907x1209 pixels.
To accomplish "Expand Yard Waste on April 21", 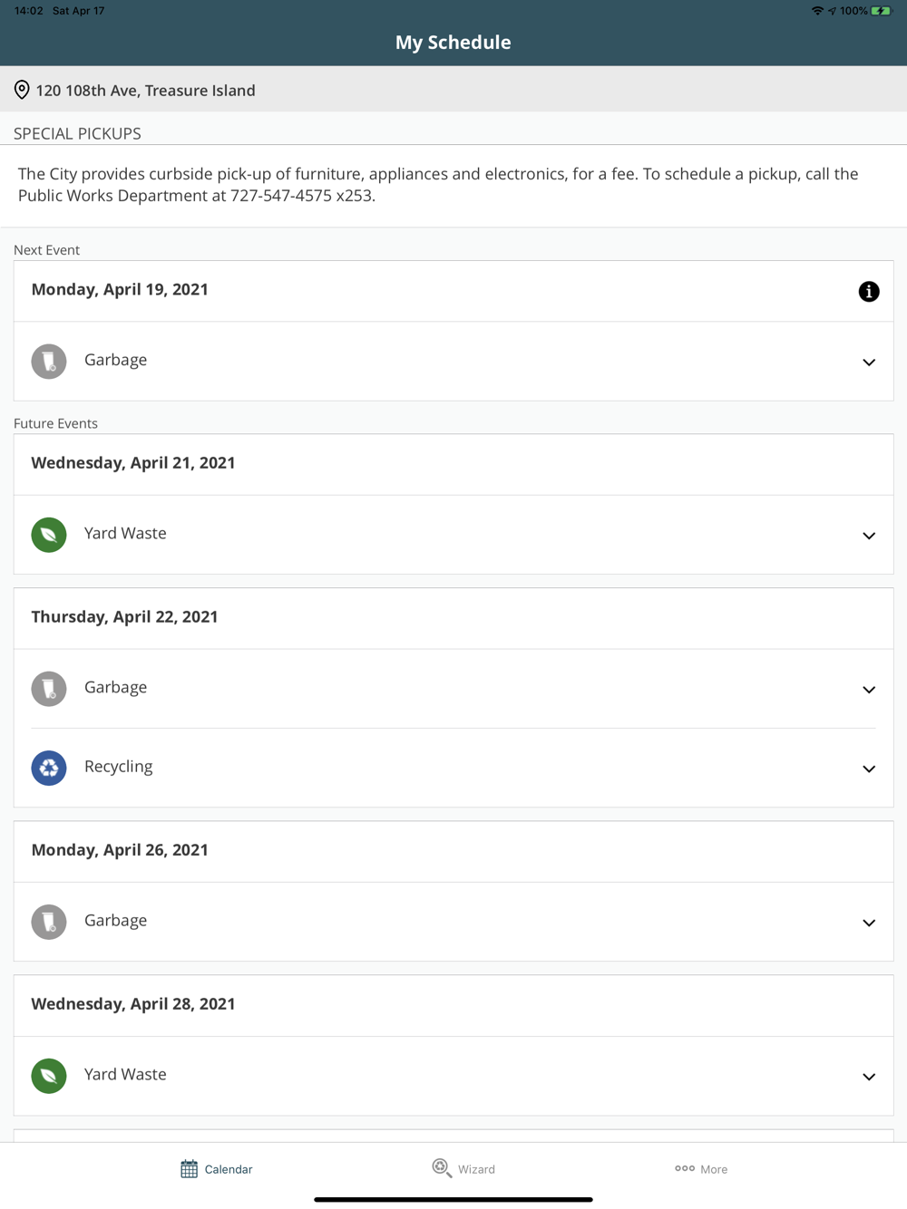I will click(x=868, y=536).
